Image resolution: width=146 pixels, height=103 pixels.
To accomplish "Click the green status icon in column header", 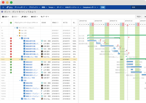I will (x=11, y=22).
